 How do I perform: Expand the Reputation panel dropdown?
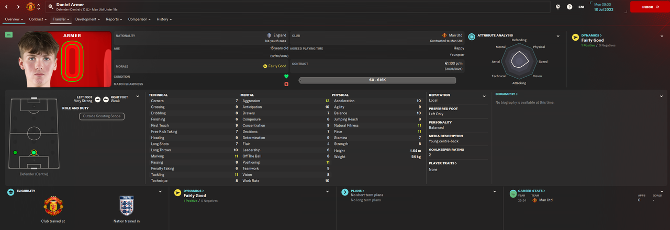(x=484, y=96)
